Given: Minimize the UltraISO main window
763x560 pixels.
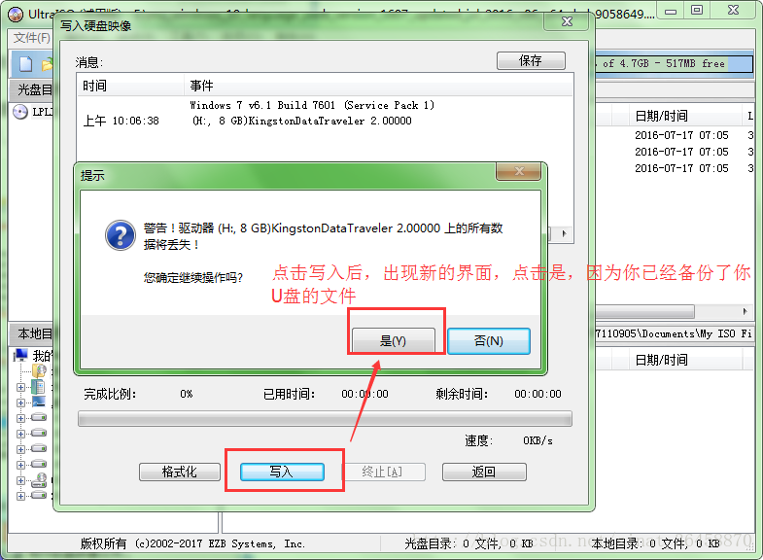Looking at the screenshot, I should [x=671, y=11].
